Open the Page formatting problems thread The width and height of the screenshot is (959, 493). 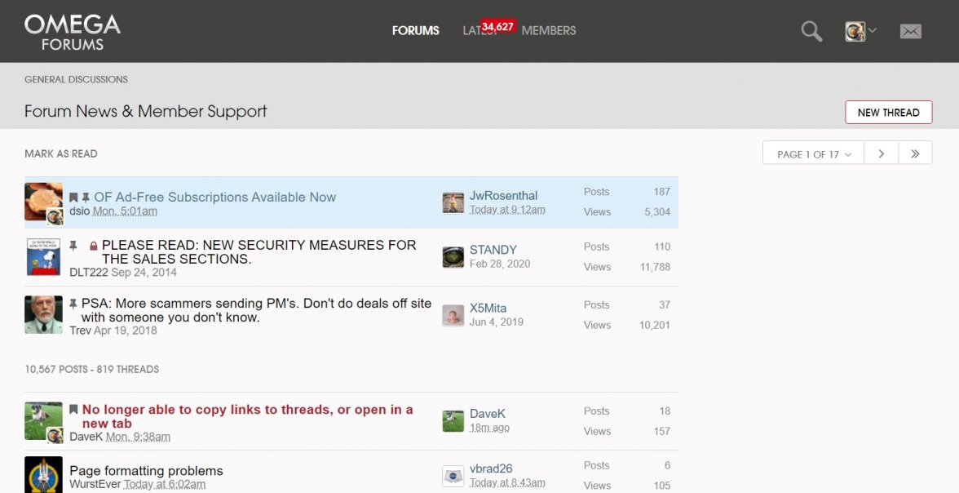146,471
